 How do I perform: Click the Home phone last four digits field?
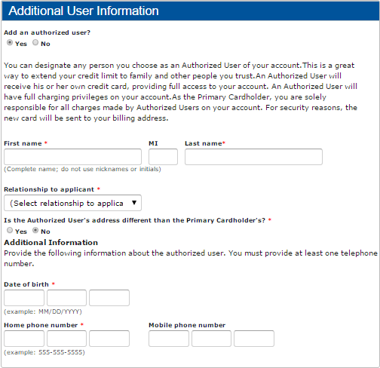[x=109, y=339]
